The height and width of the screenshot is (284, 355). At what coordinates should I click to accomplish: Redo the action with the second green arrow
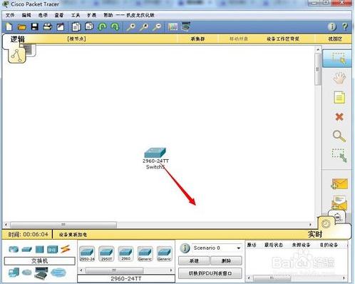tap(115, 26)
